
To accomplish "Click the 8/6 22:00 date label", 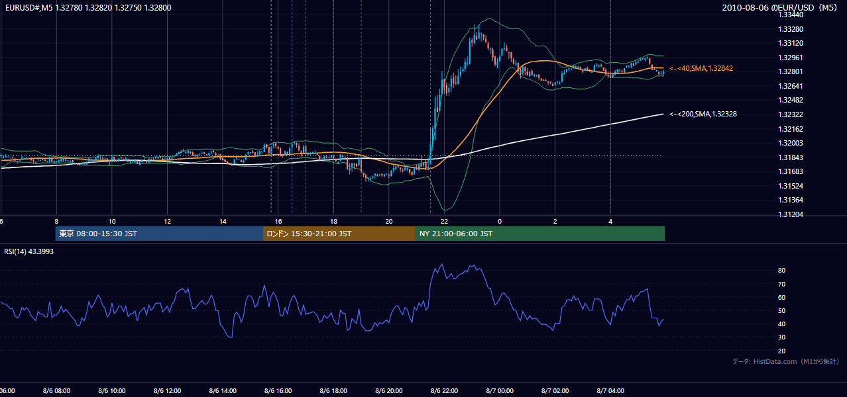I will pyautogui.click(x=444, y=391).
